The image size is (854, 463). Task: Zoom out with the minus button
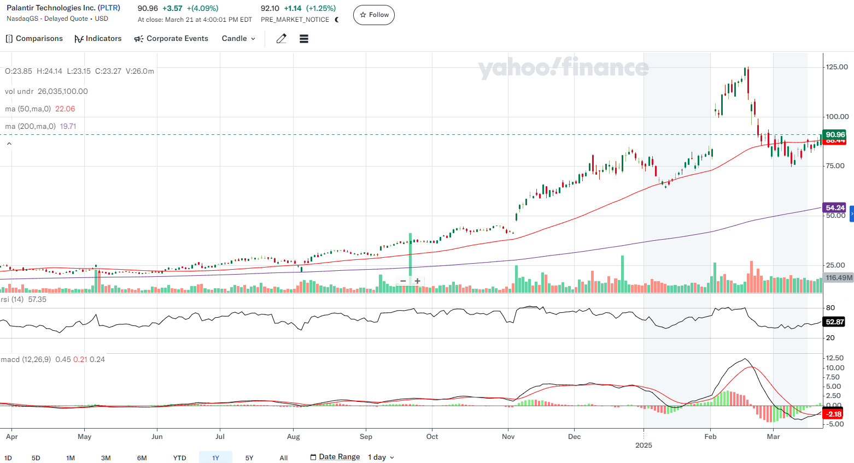pyautogui.click(x=403, y=281)
